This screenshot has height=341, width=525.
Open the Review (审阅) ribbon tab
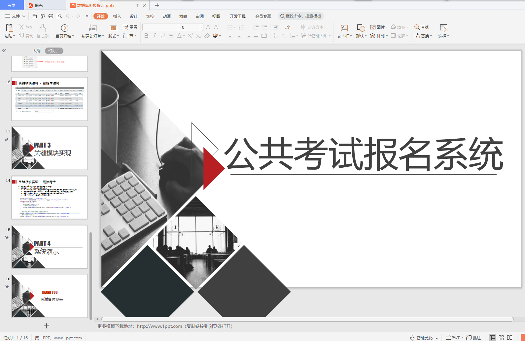(x=200, y=16)
